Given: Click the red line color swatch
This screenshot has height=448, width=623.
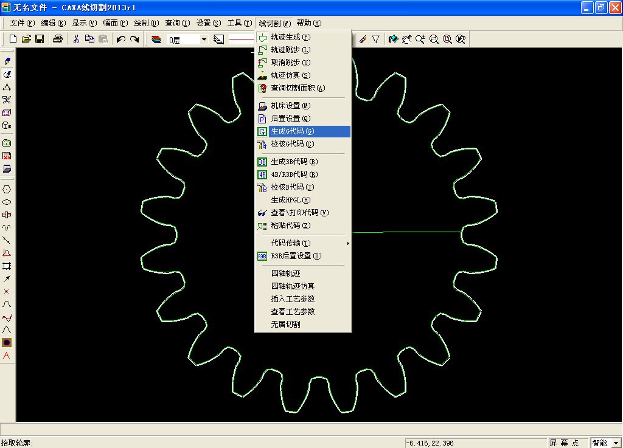Looking at the screenshot, I should point(241,40).
